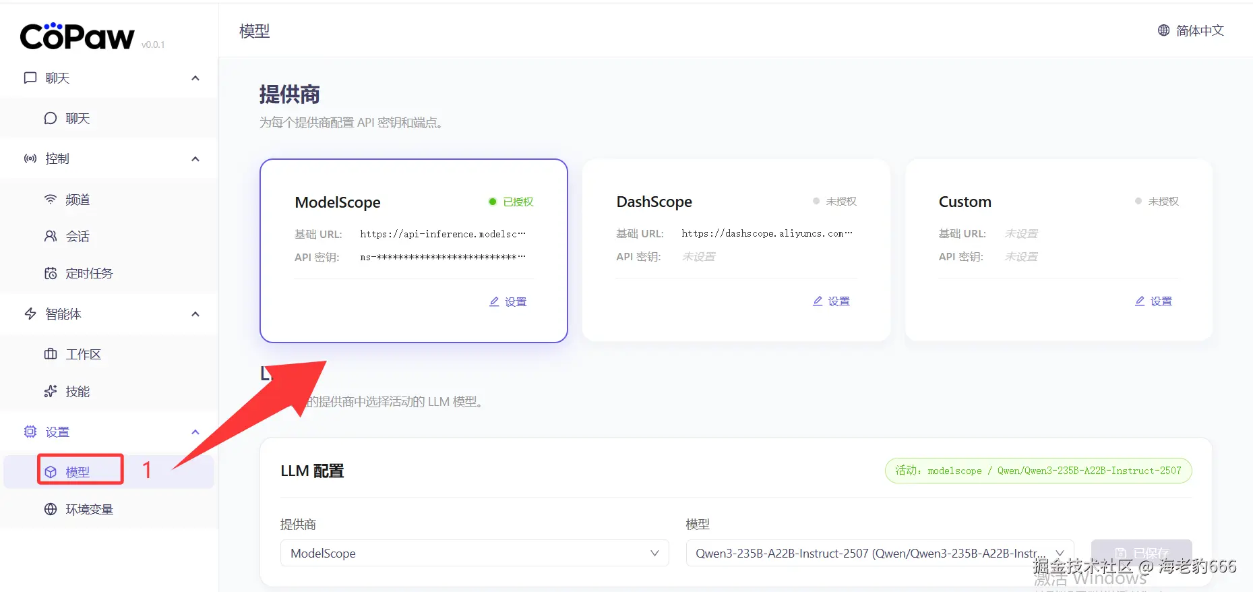Click the ModelScope base URL value
Screen dimensions: 1253x592
tap(443, 234)
